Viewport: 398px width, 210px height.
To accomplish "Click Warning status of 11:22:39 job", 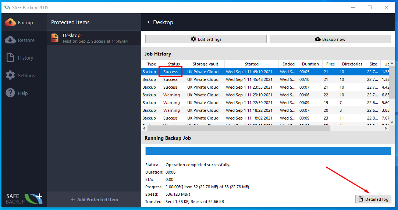I will 171,103.
